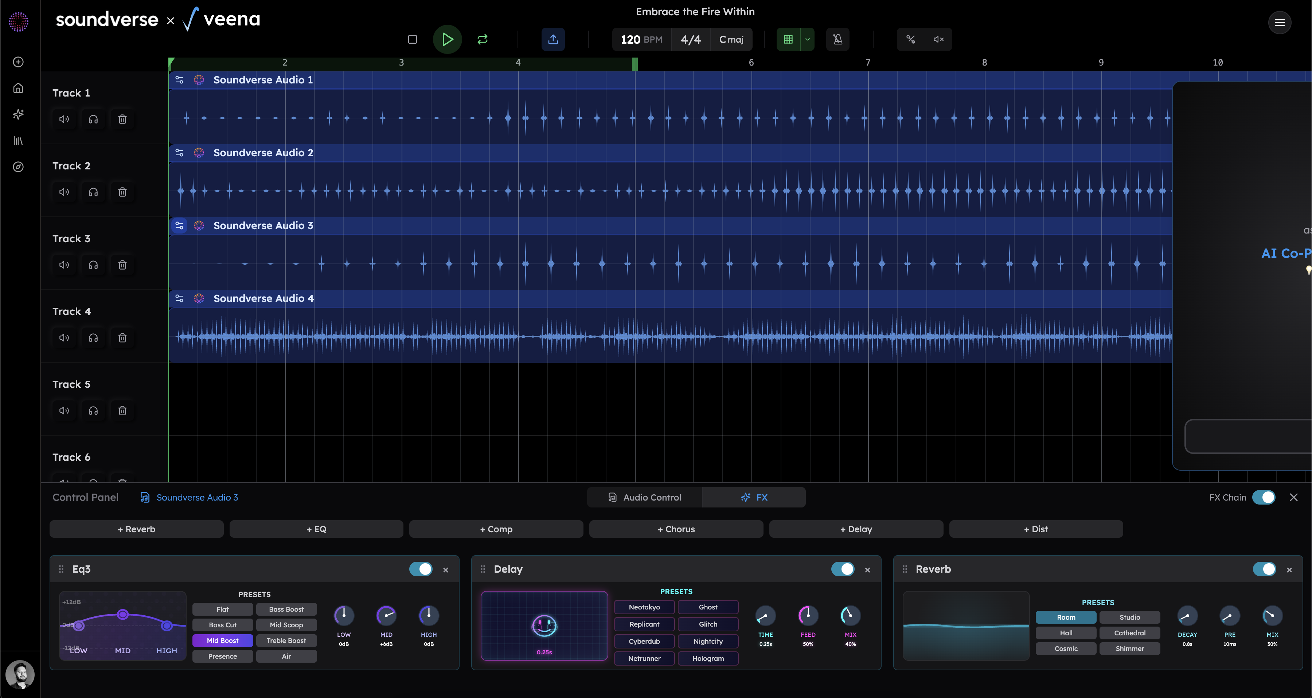Open the user profile avatar

point(20,675)
